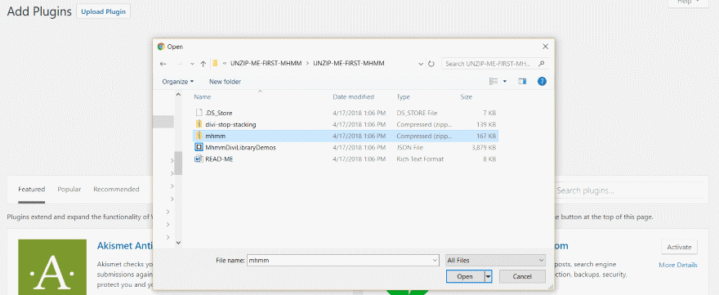Open the Organize dropdown menu
This screenshot has width=719, height=295.
click(x=178, y=82)
